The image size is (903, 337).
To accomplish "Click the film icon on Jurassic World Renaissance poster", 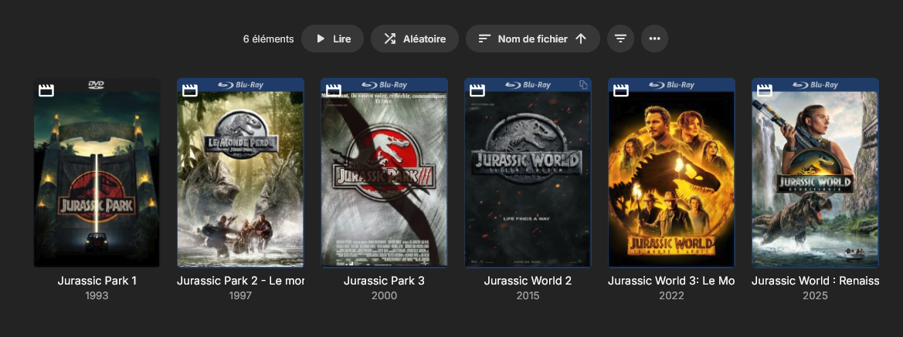I will coord(765,90).
